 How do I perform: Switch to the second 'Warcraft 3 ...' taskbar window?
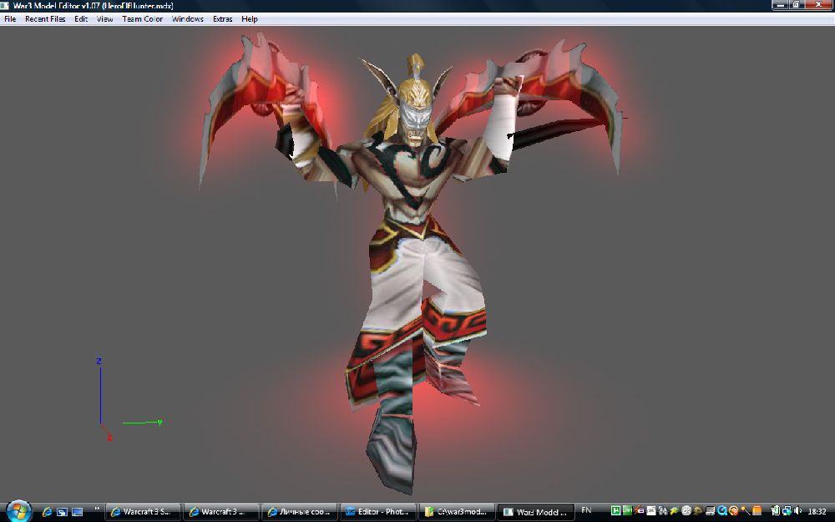click(220, 512)
